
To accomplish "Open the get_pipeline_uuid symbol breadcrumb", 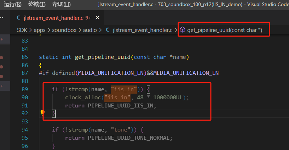I will [225, 30].
